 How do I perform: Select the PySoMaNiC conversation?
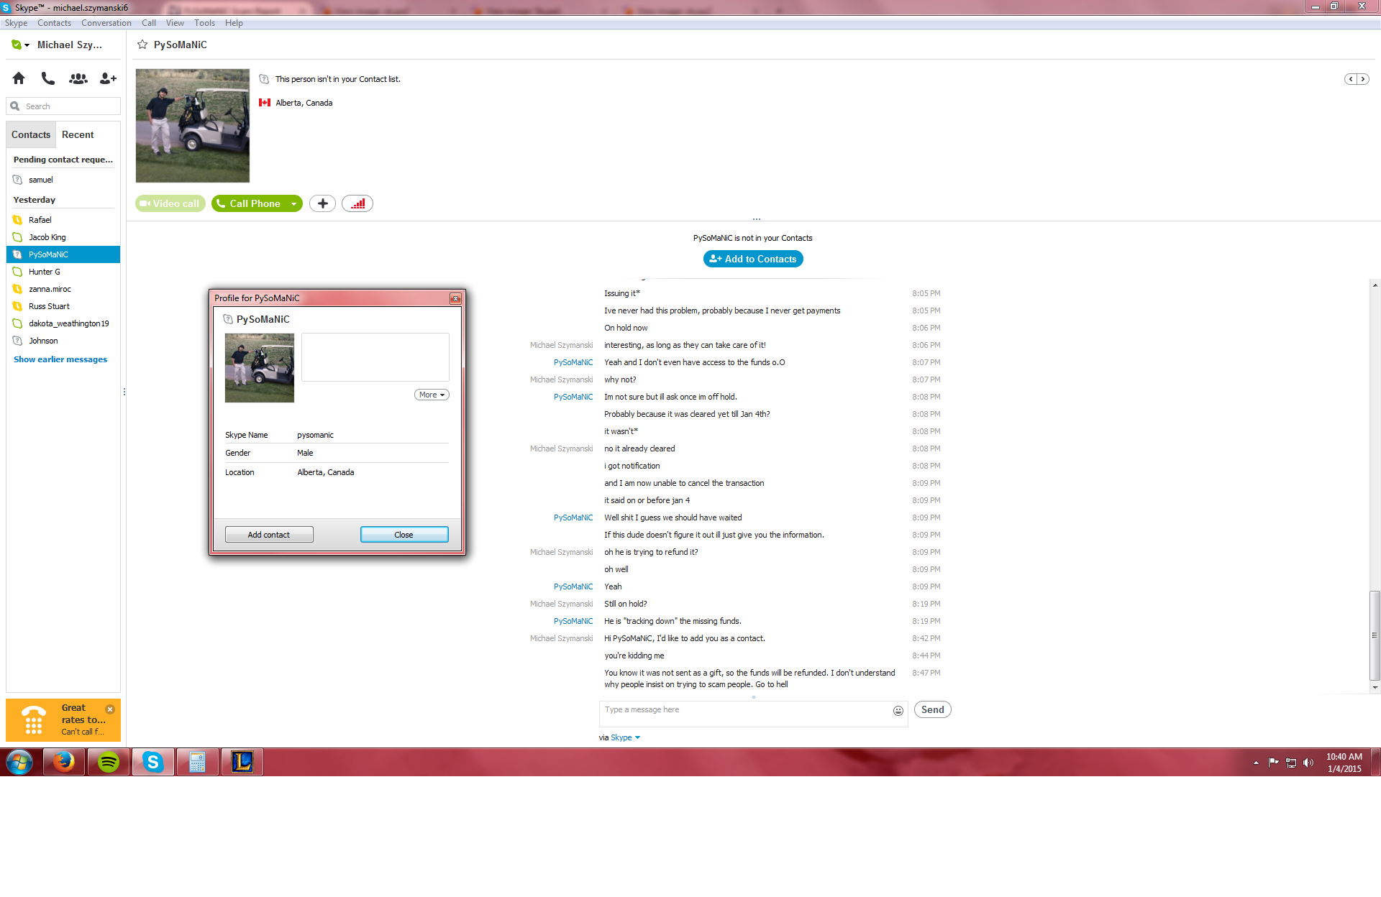[63, 254]
